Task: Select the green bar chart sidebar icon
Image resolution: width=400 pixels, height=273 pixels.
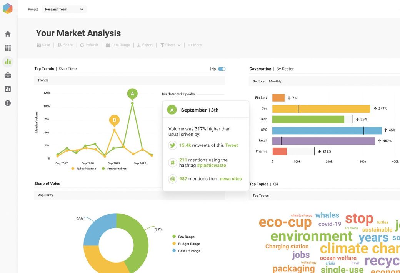Action: coord(8,62)
